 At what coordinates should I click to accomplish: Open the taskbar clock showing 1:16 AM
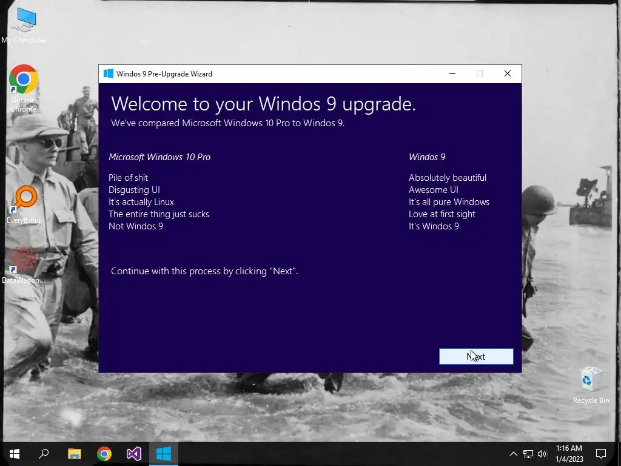pos(569,454)
